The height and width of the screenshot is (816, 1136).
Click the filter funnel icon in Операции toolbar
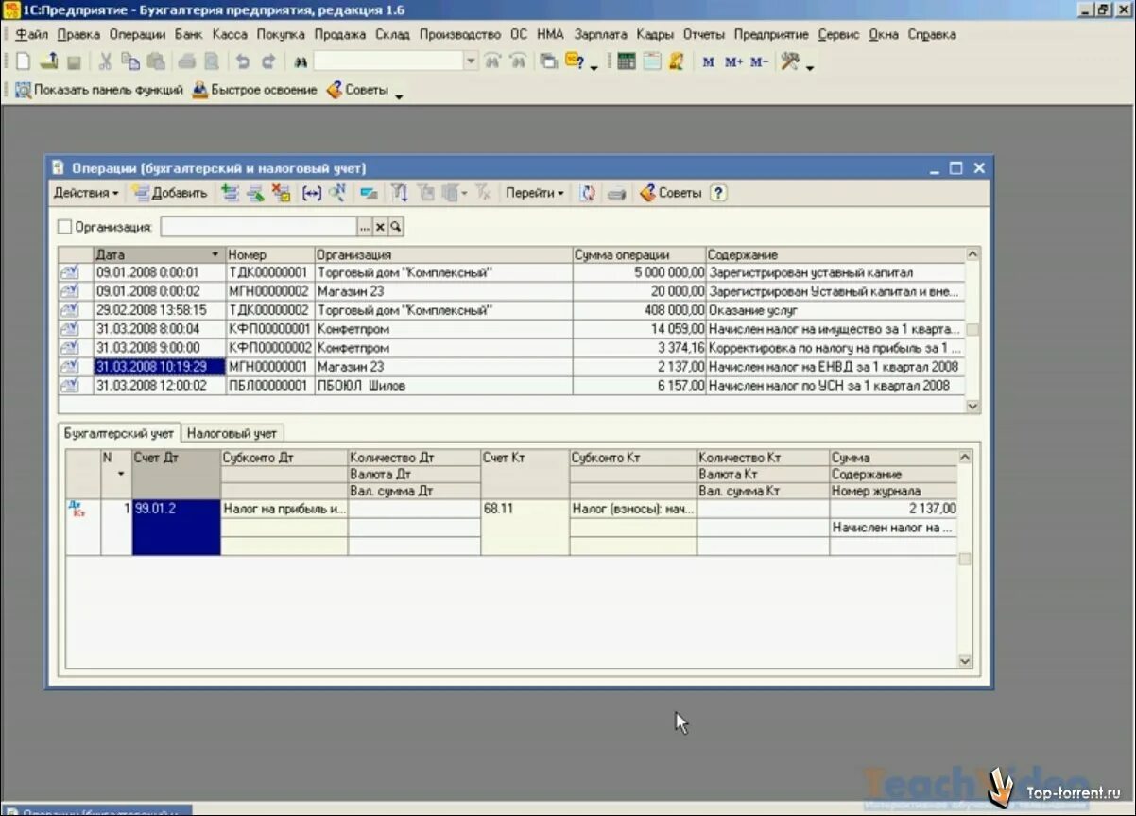(x=400, y=193)
